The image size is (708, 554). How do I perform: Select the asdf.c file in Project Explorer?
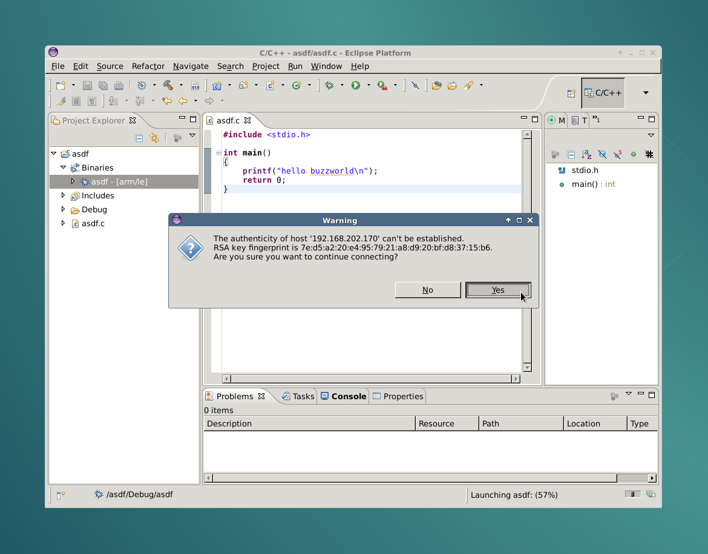point(93,223)
